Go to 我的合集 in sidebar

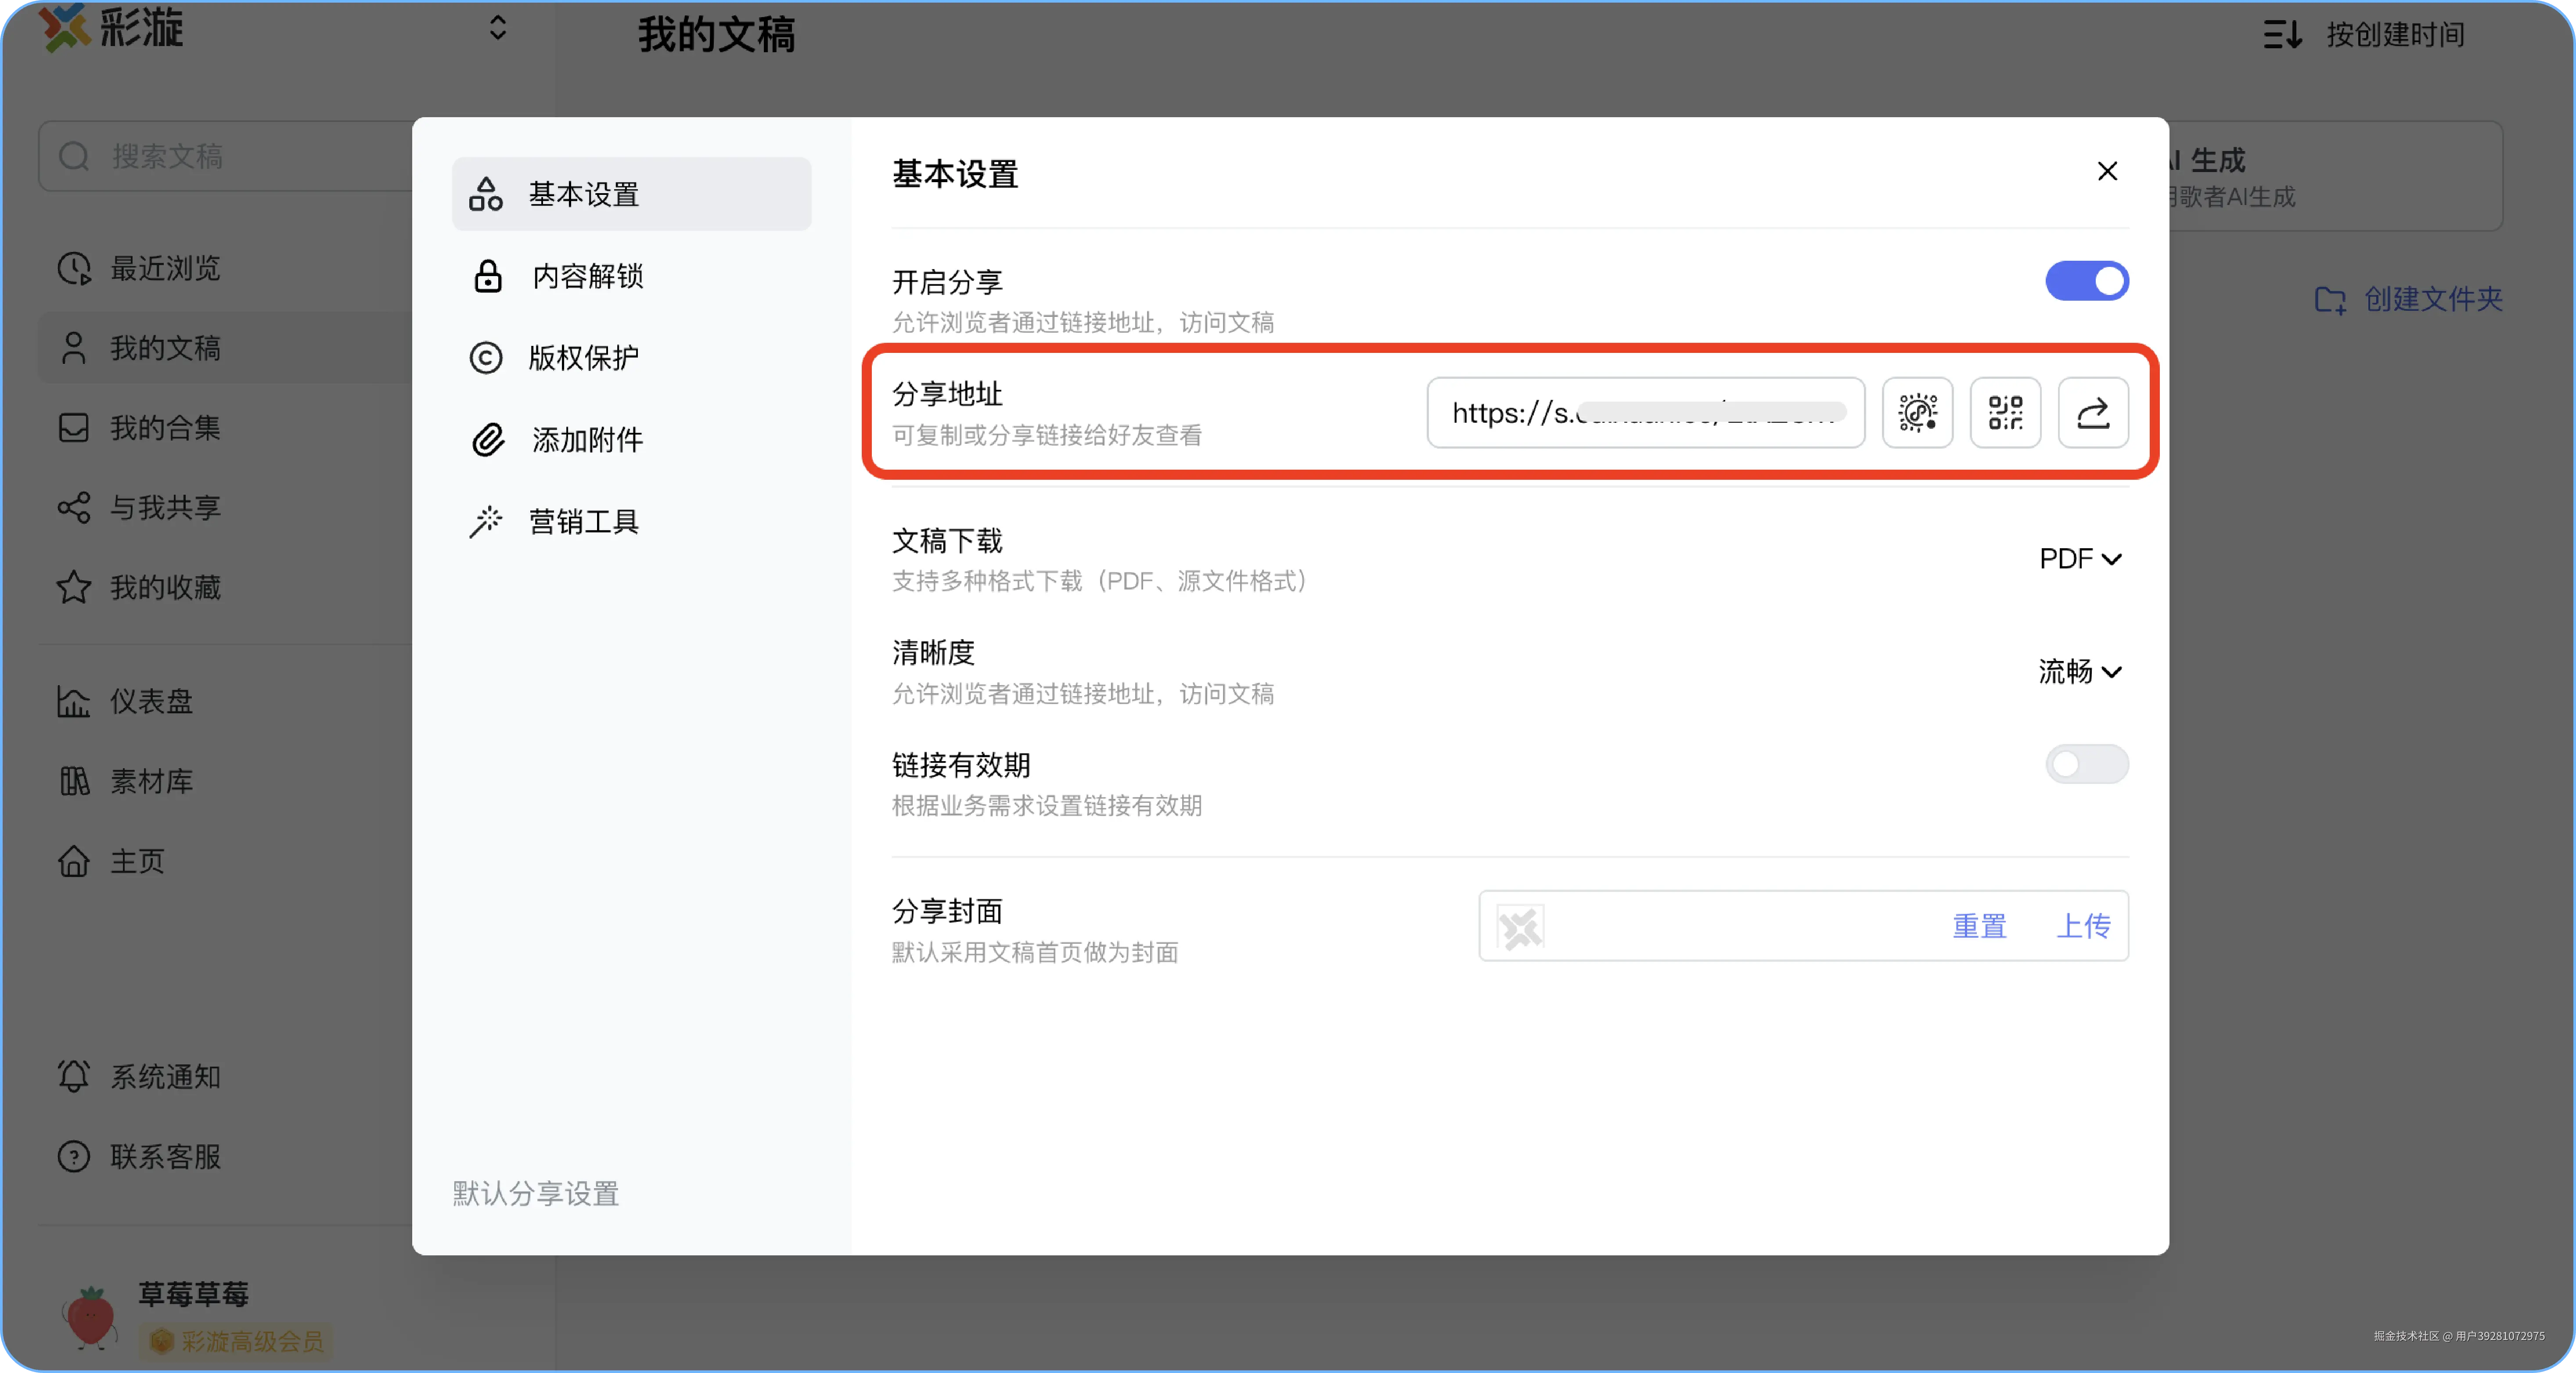point(165,428)
